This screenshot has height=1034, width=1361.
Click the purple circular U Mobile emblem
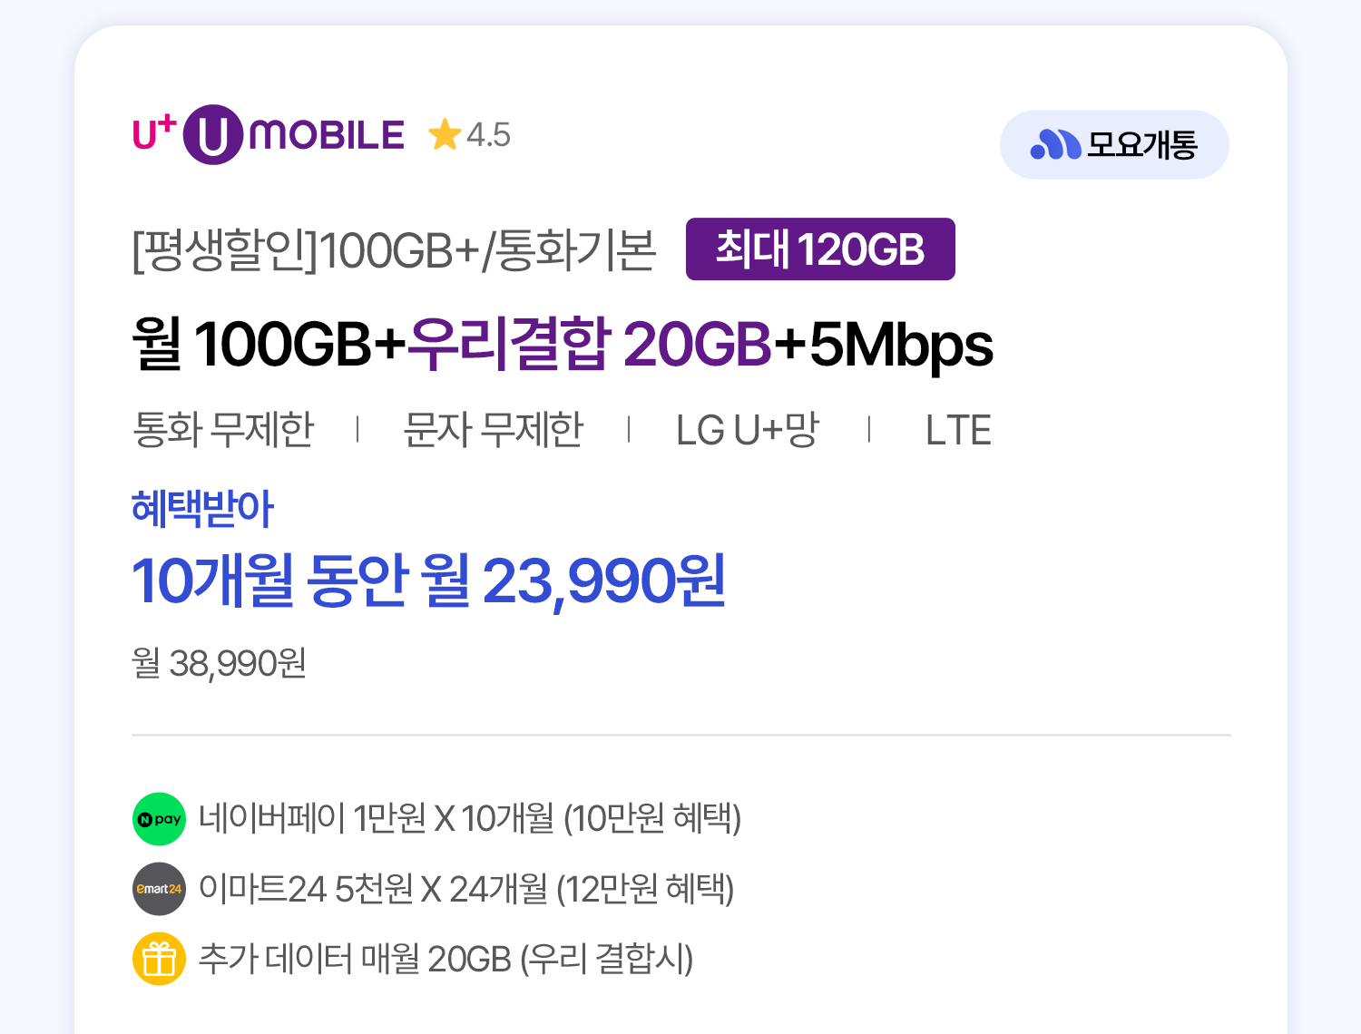click(213, 135)
